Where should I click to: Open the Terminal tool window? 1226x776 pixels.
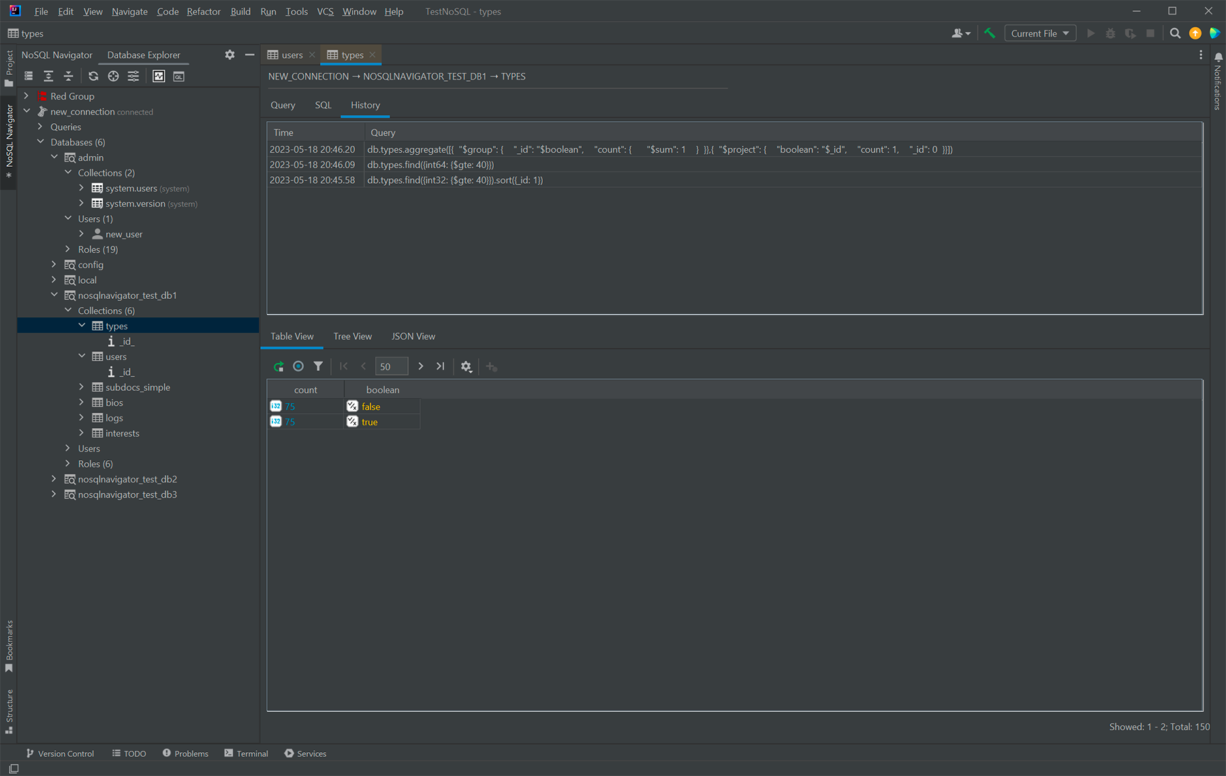coord(246,754)
